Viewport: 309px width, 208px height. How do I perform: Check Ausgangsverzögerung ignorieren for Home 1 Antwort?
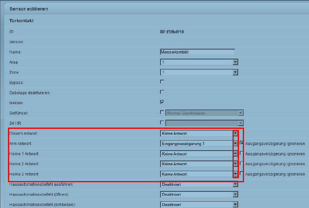[x=242, y=153]
